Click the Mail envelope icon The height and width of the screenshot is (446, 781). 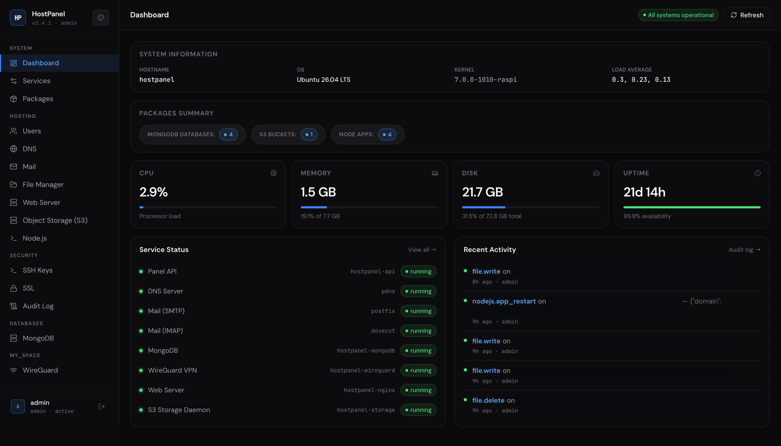tap(14, 167)
